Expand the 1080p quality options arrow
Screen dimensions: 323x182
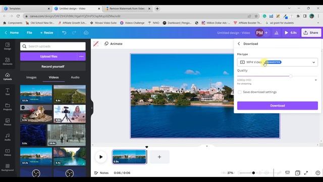pyautogui.click(x=316, y=80)
